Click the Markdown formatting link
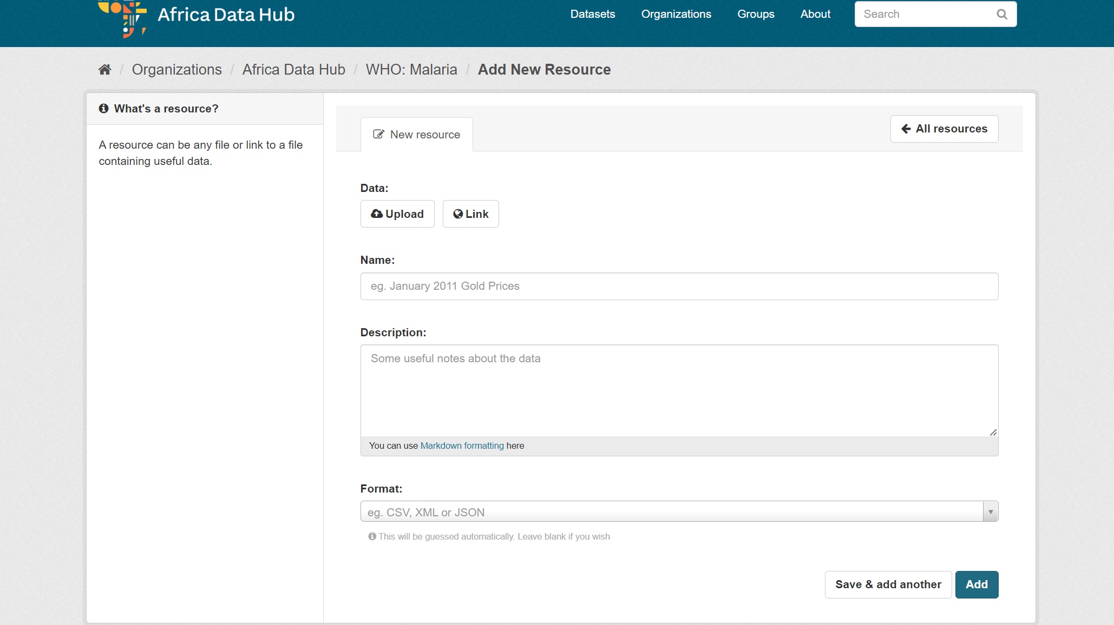The height and width of the screenshot is (625, 1114). tap(462, 446)
